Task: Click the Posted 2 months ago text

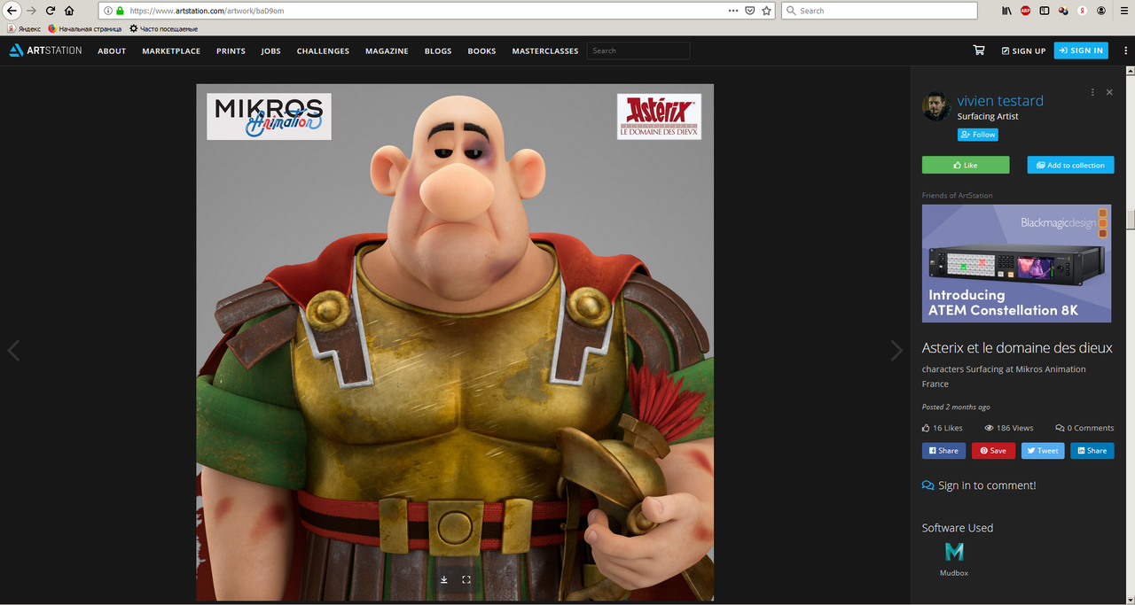Action: [956, 407]
